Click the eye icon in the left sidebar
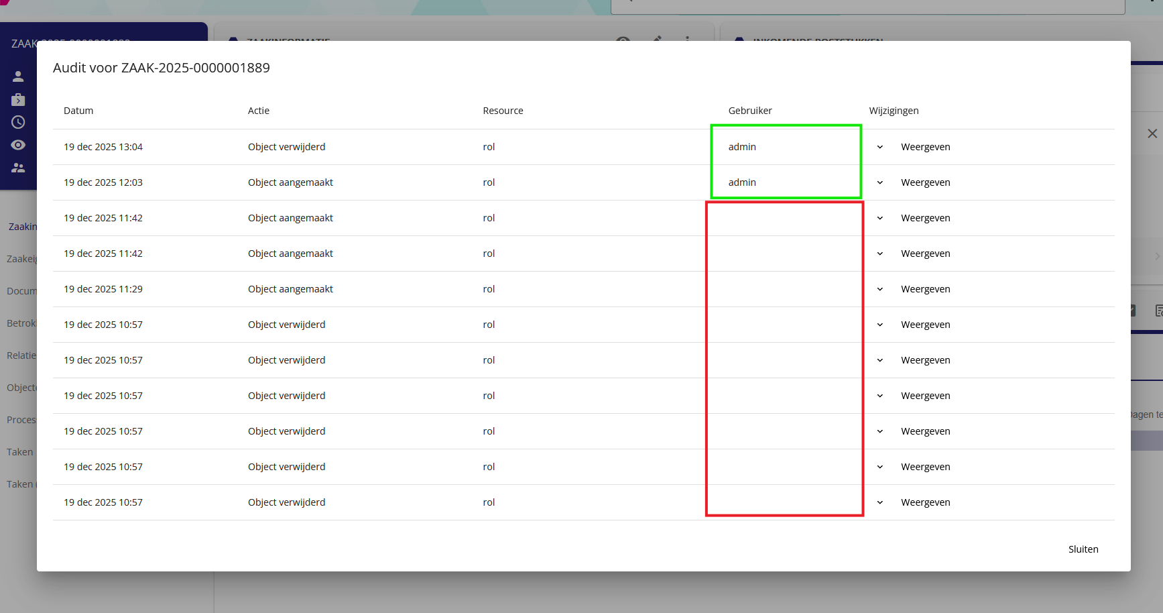Image resolution: width=1163 pixels, height=613 pixels. point(18,145)
